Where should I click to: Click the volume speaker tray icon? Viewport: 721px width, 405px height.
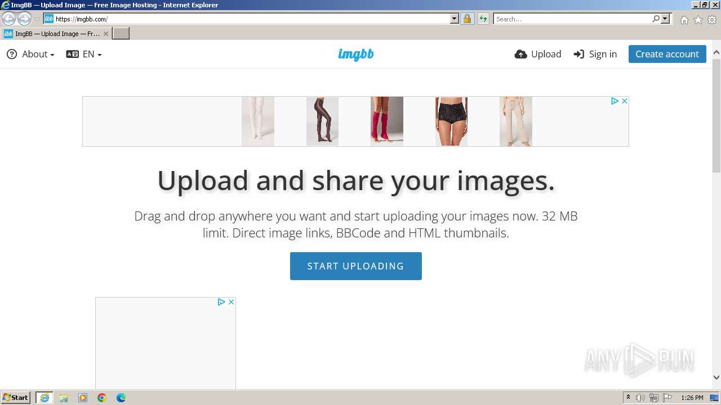click(x=640, y=398)
